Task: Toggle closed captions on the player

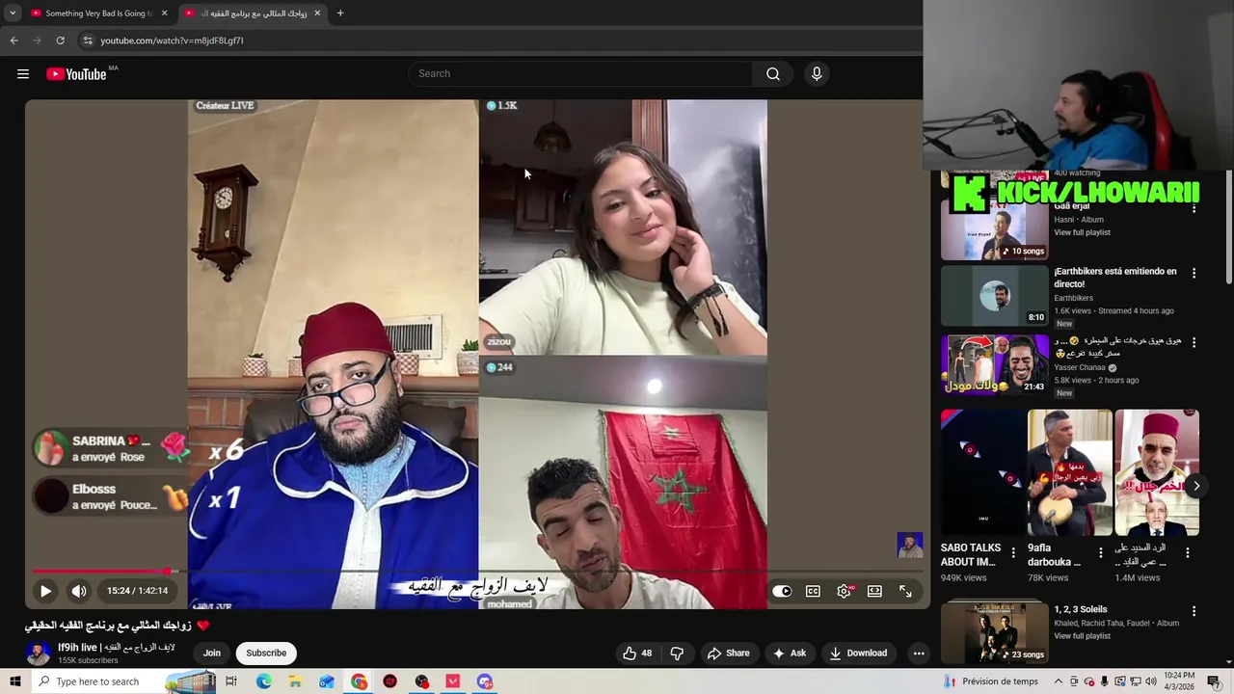Action: (x=813, y=591)
